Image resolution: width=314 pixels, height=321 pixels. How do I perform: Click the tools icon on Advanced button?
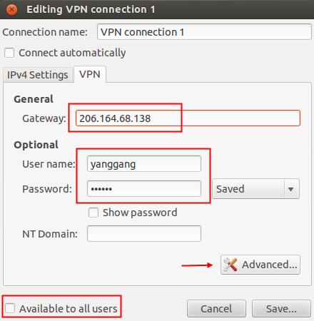(x=231, y=265)
